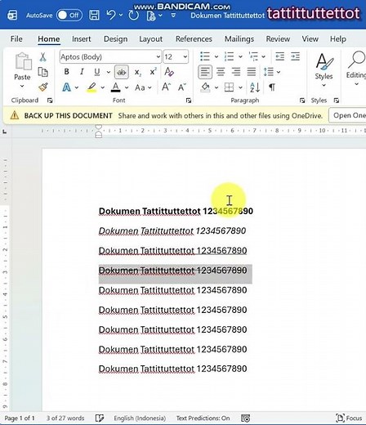Click the Editing magnifier icon
This screenshot has height=425, width=366.
point(357,60)
